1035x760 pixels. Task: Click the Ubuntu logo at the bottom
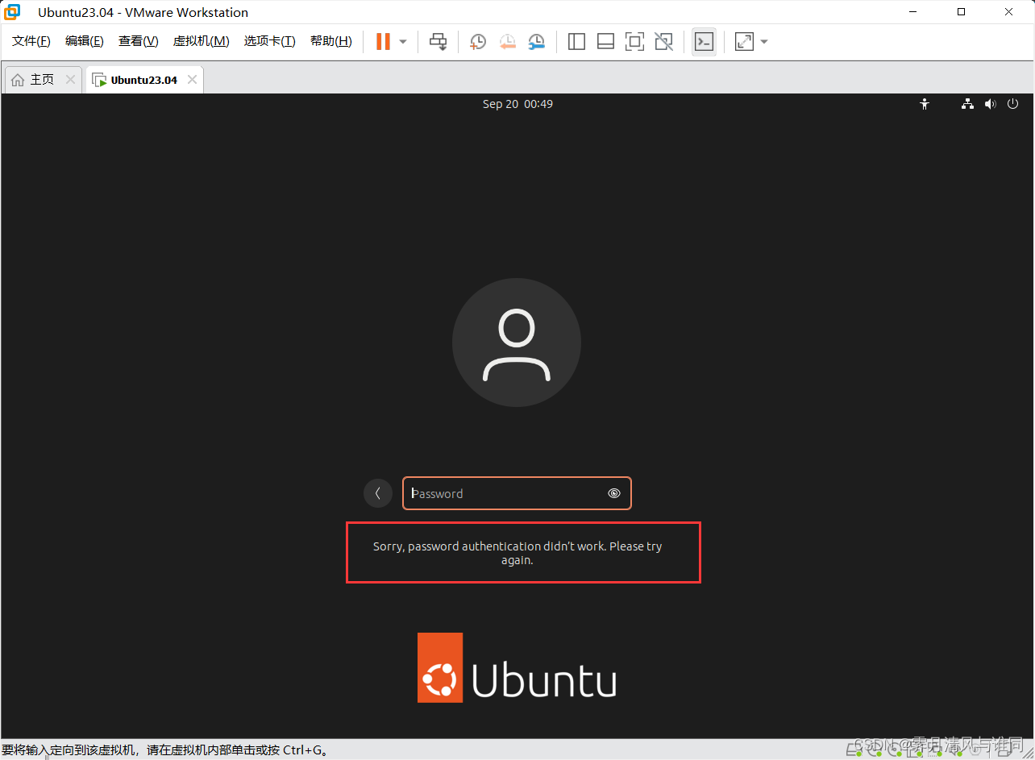pyautogui.click(x=517, y=667)
